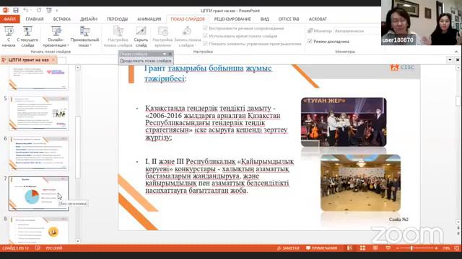Toggle ЗАМЕТКИ pane in status bar
The height and width of the screenshot is (259, 462).
click(288, 248)
